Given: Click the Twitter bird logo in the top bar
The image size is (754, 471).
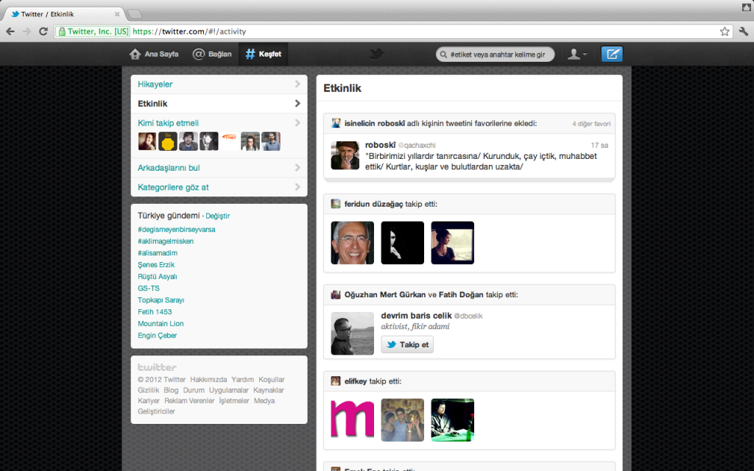Looking at the screenshot, I should point(376,53).
